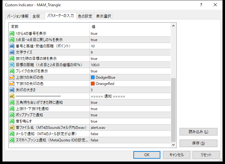Click the string icon beside 音ファイル名
The height and width of the screenshot is (164, 225).
(12, 128)
